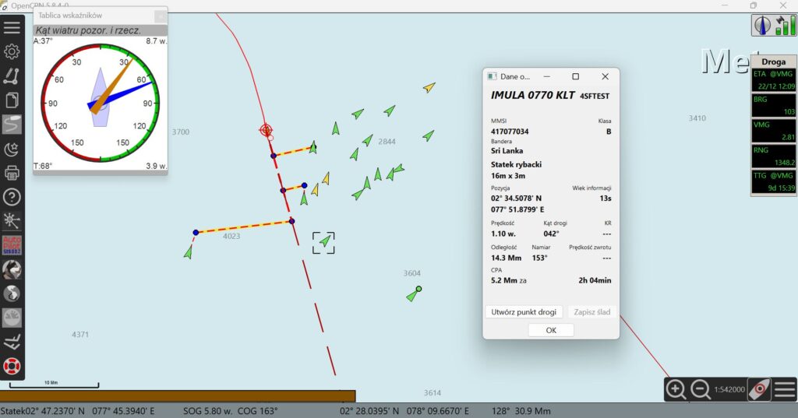Zoom in with the plus magnifier
The width and height of the screenshot is (798, 418).
point(676,389)
